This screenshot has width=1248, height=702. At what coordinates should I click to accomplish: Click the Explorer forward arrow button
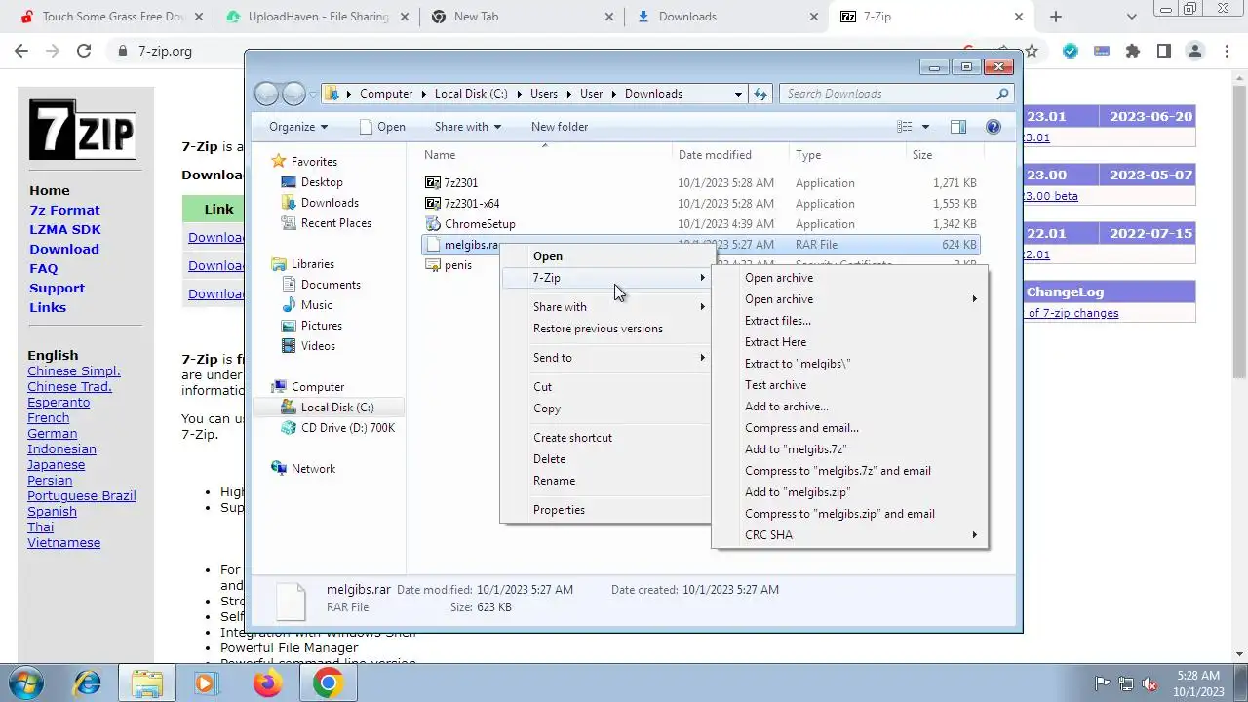293,94
